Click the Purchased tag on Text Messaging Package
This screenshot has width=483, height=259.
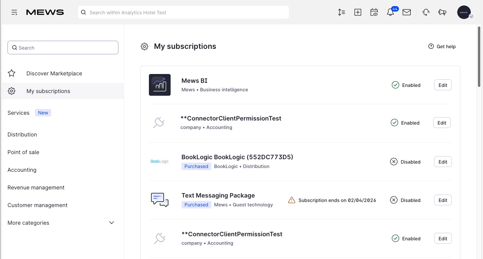click(x=196, y=205)
